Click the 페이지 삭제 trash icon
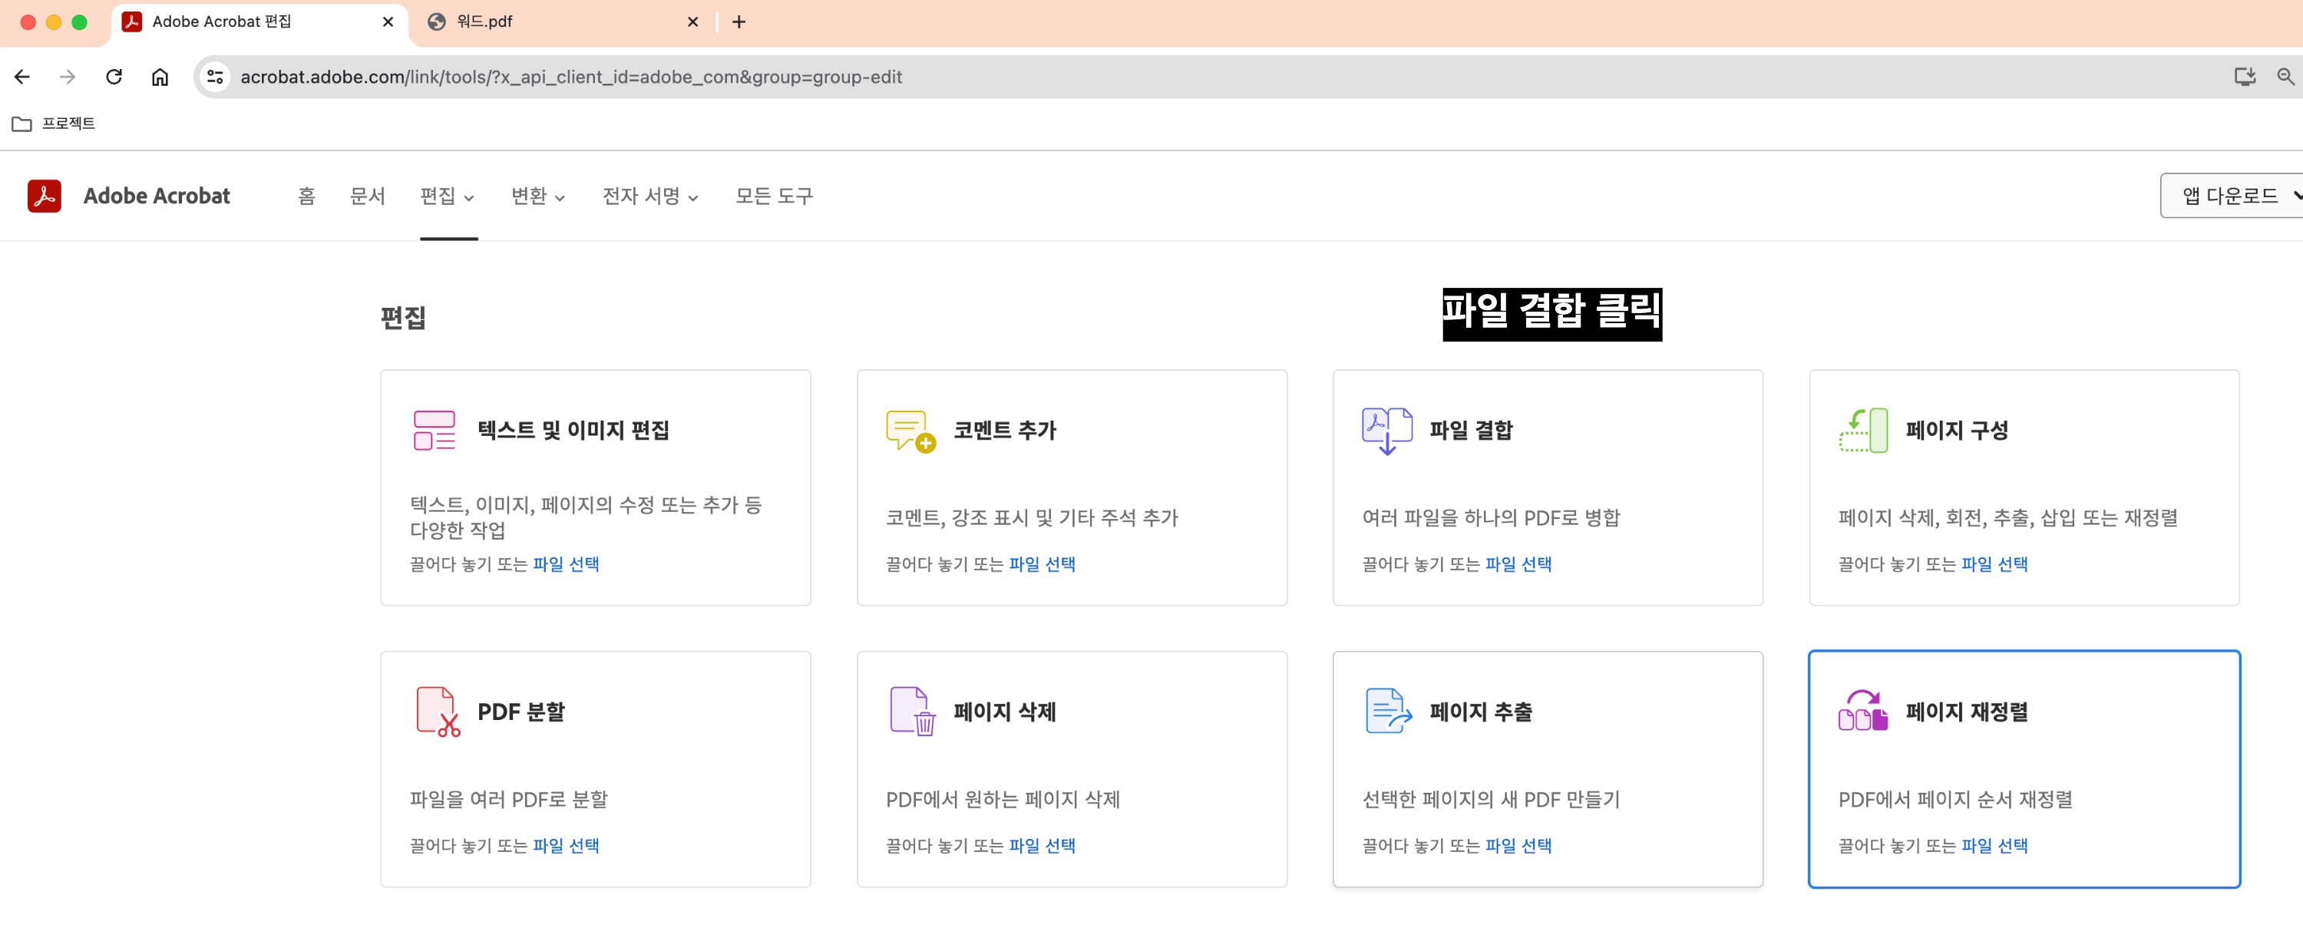Screen dimensions: 2303x928 [913, 712]
